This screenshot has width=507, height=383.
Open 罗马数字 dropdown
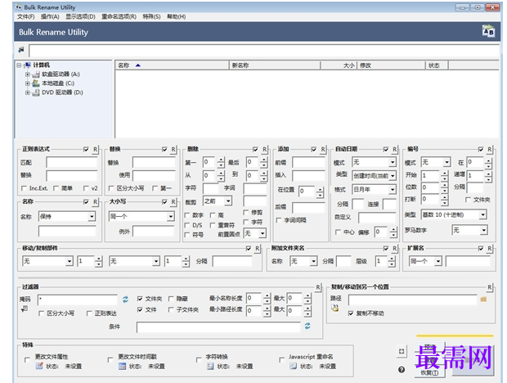[x=483, y=230]
